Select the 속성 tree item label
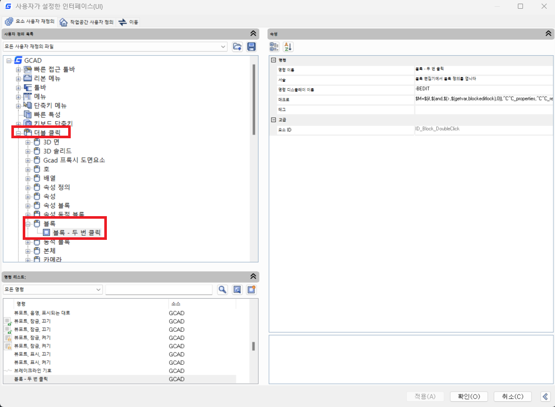Screen dimensions: 555x407 [x=49, y=196]
